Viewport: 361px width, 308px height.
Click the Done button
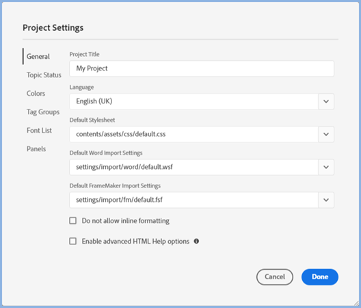coord(320,277)
